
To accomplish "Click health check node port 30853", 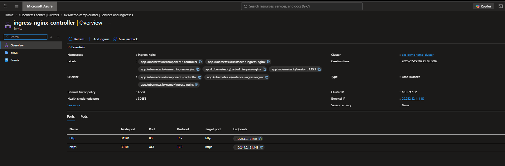I will [x=142, y=99].
